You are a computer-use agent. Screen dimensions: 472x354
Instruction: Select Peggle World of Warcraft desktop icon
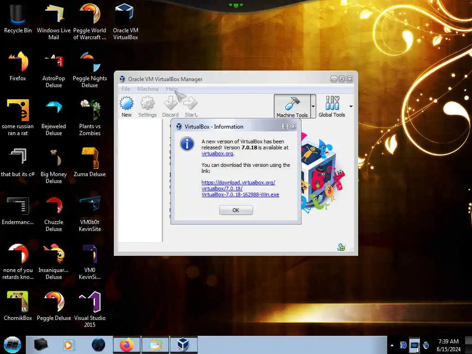click(x=90, y=22)
